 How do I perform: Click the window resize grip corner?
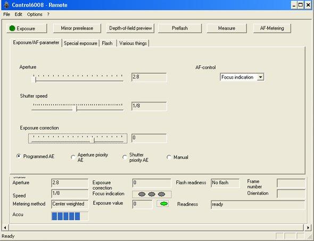309,236
